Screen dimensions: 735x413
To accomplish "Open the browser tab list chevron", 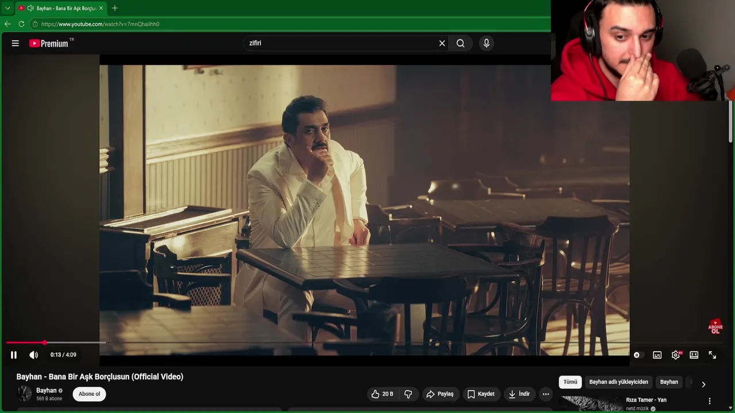I will (x=7, y=8).
